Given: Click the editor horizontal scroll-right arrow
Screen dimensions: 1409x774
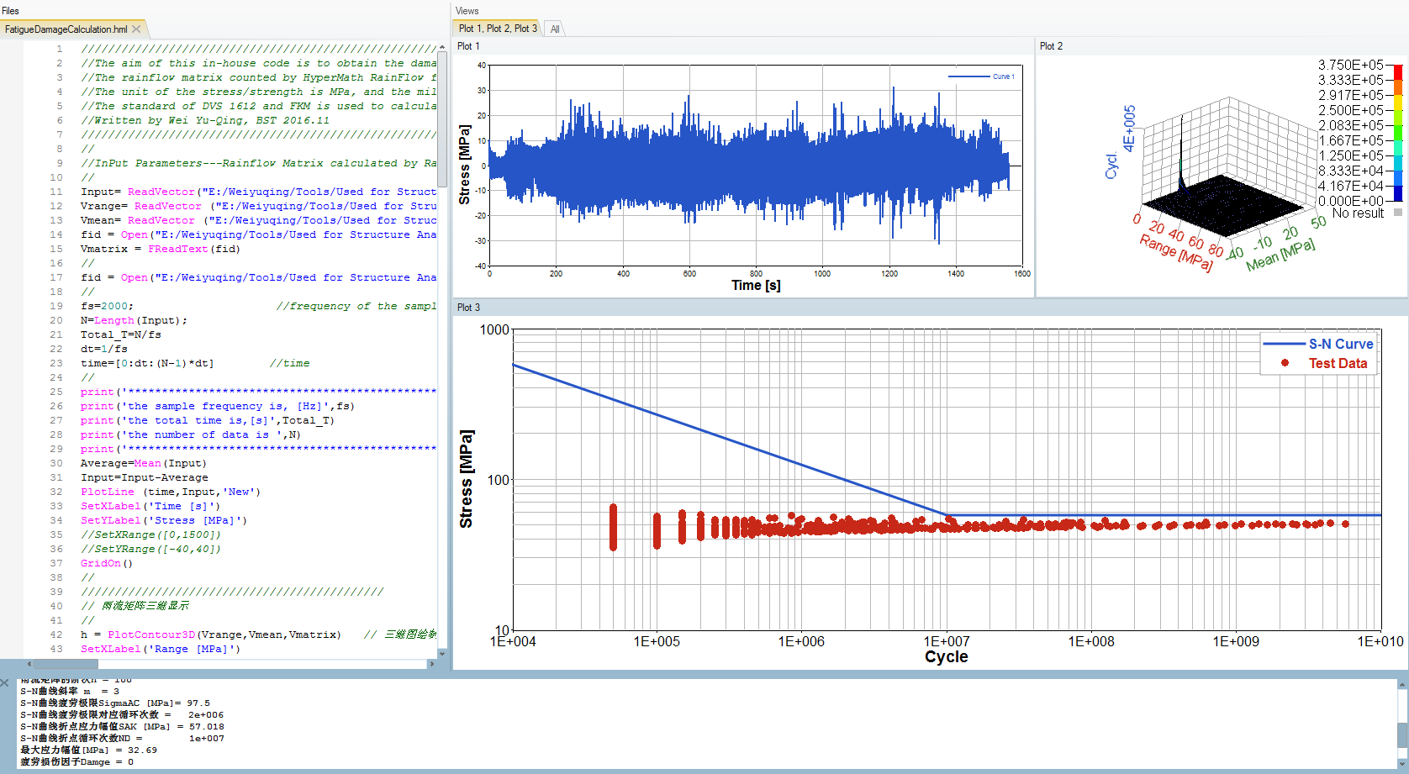Looking at the screenshot, I should pos(432,664).
